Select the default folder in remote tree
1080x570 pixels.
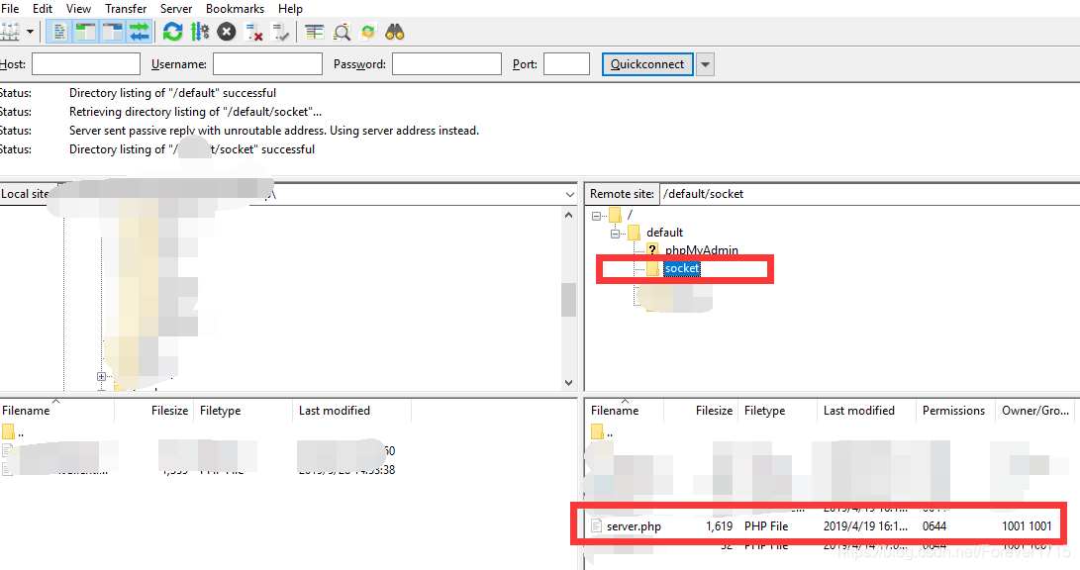pos(664,233)
